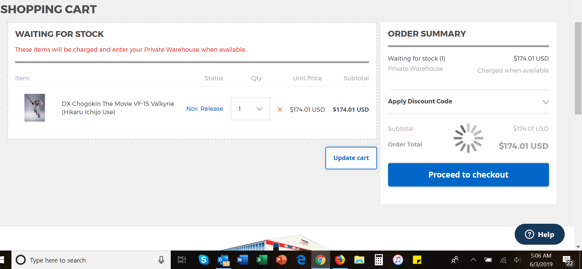Remove the Valkyrie item with red X
The height and width of the screenshot is (269, 582).
tap(280, 109)
